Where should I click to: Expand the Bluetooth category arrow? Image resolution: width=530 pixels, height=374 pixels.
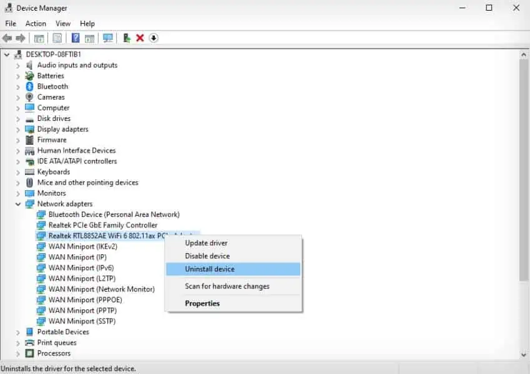(x=18, y=87)
